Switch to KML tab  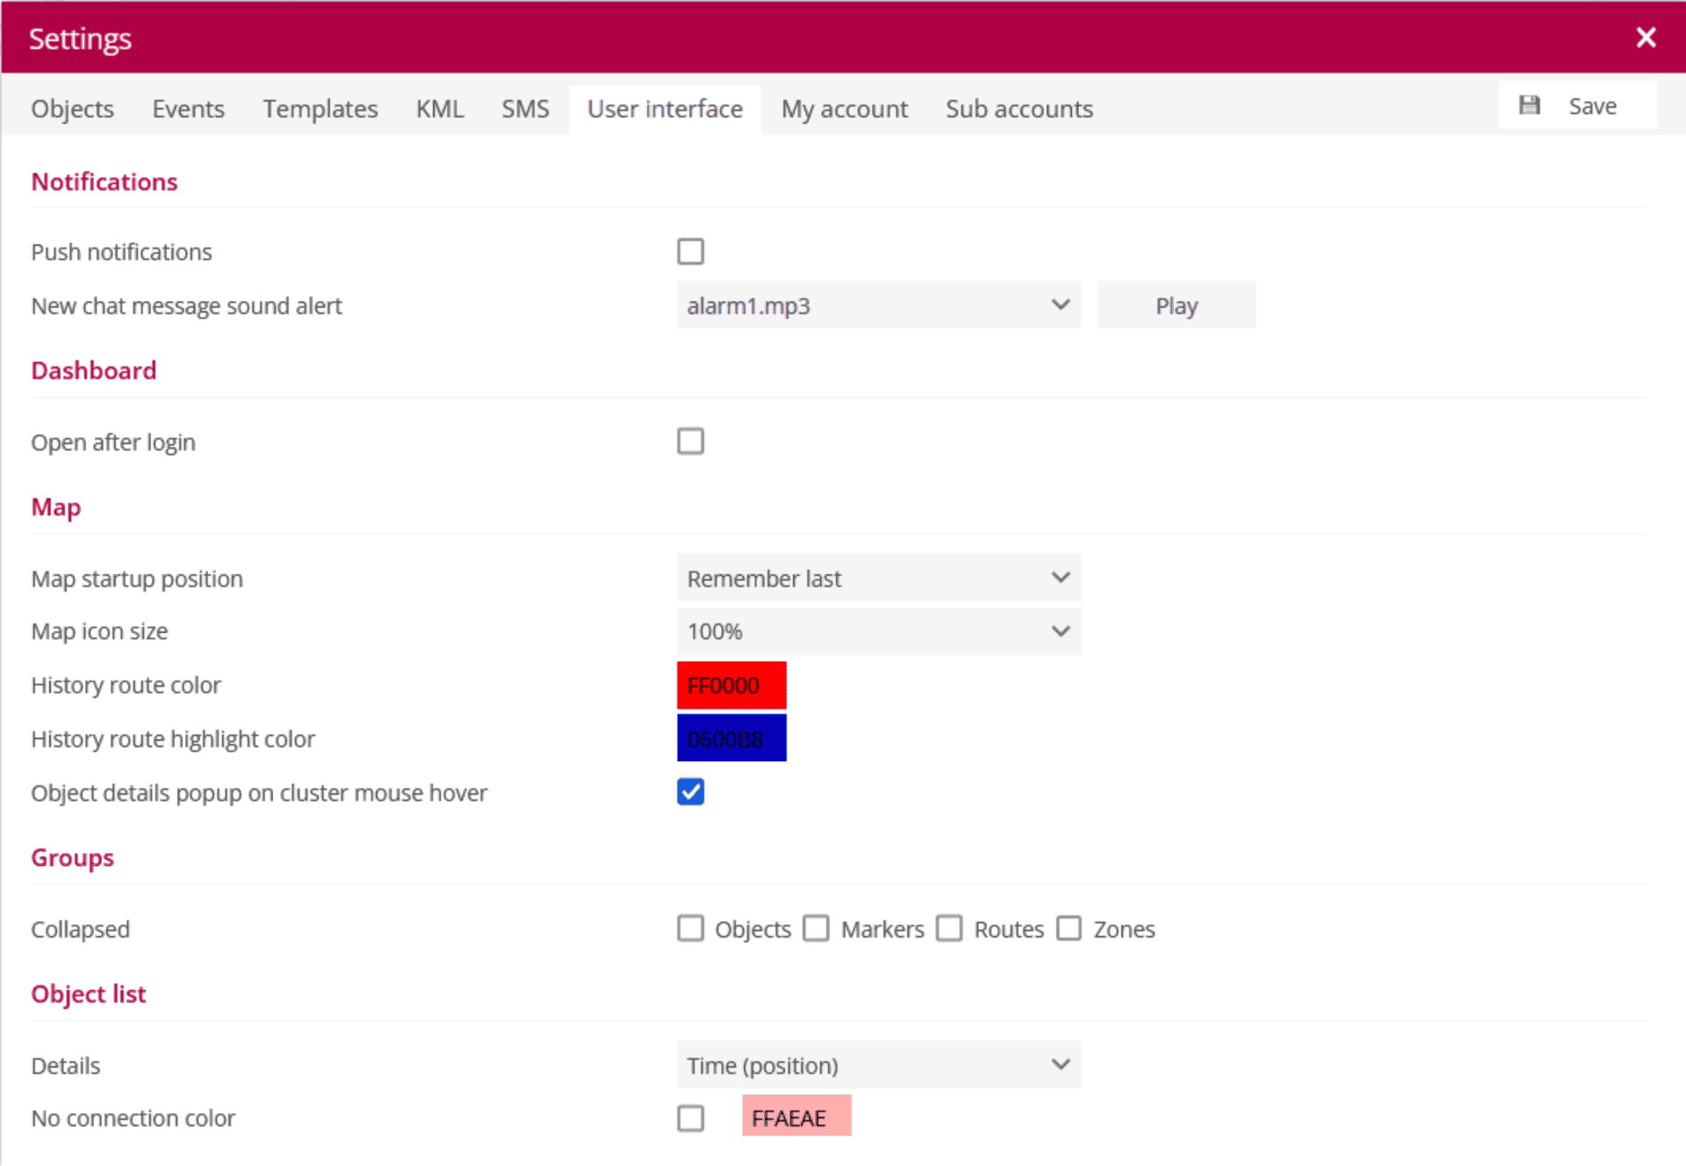coord(439,109)
